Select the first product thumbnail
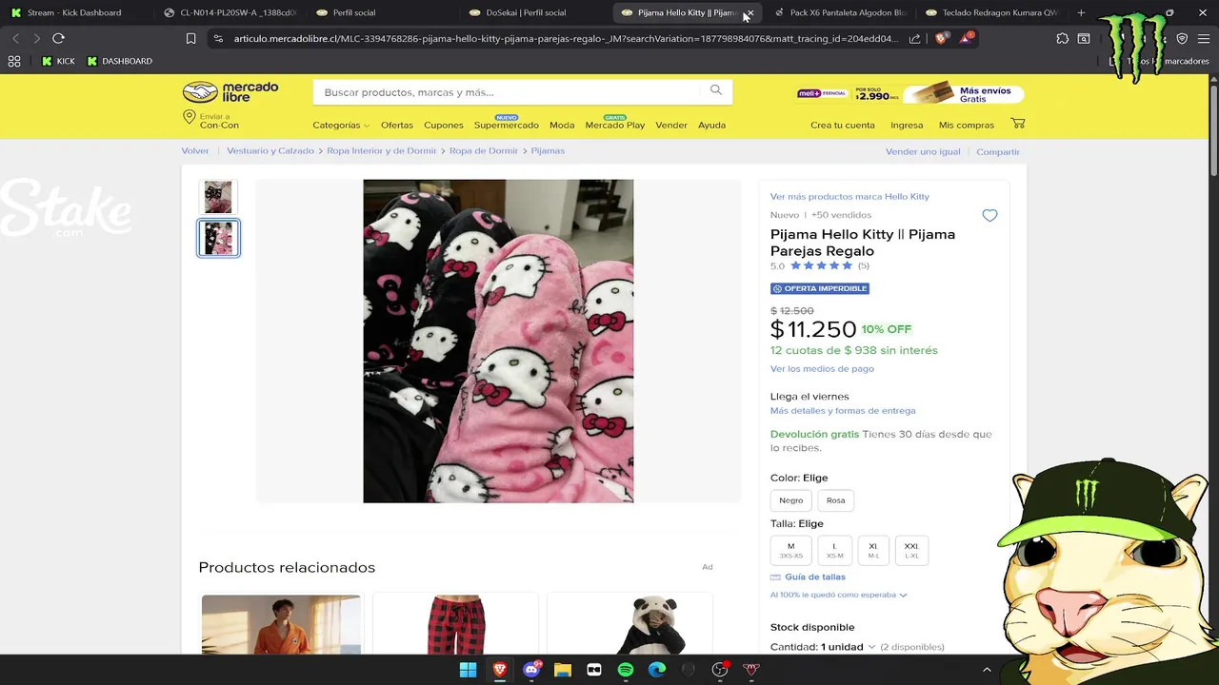Image resolution: width=1219 pixels, height=685 pixels. [218, 197]
